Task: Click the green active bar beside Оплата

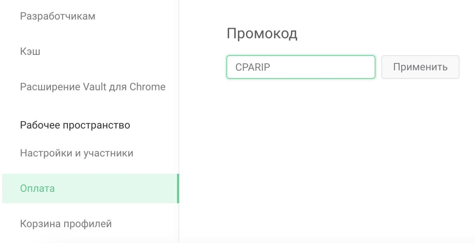Action: click(x=178, y=188)
